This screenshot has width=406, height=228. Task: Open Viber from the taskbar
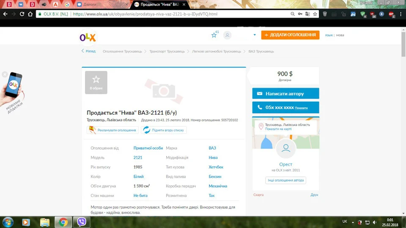[82, 222]
